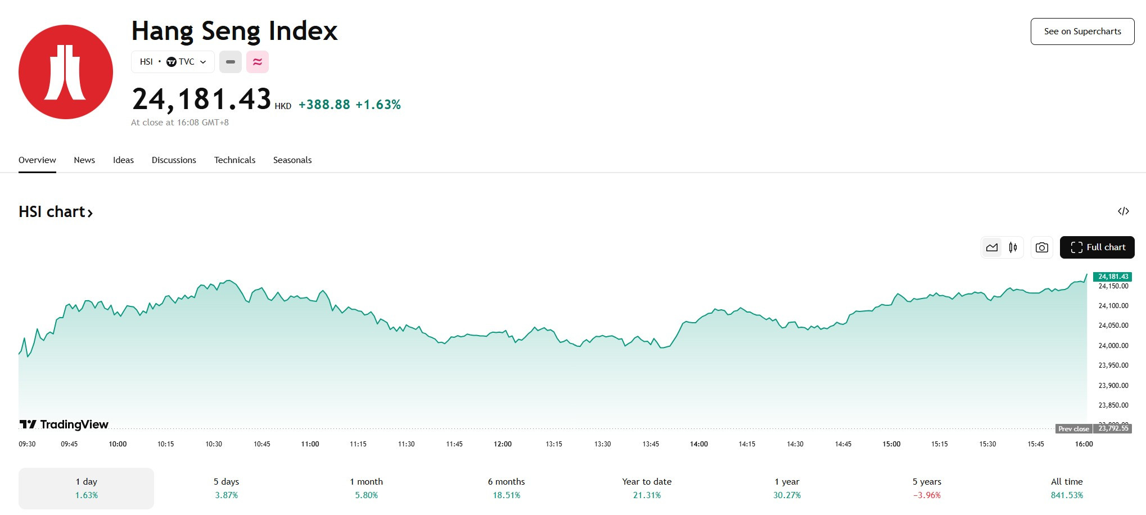The image size is (1146, 515).
Task: Open the Full chart button
Action: click(x=1097, y=247)
